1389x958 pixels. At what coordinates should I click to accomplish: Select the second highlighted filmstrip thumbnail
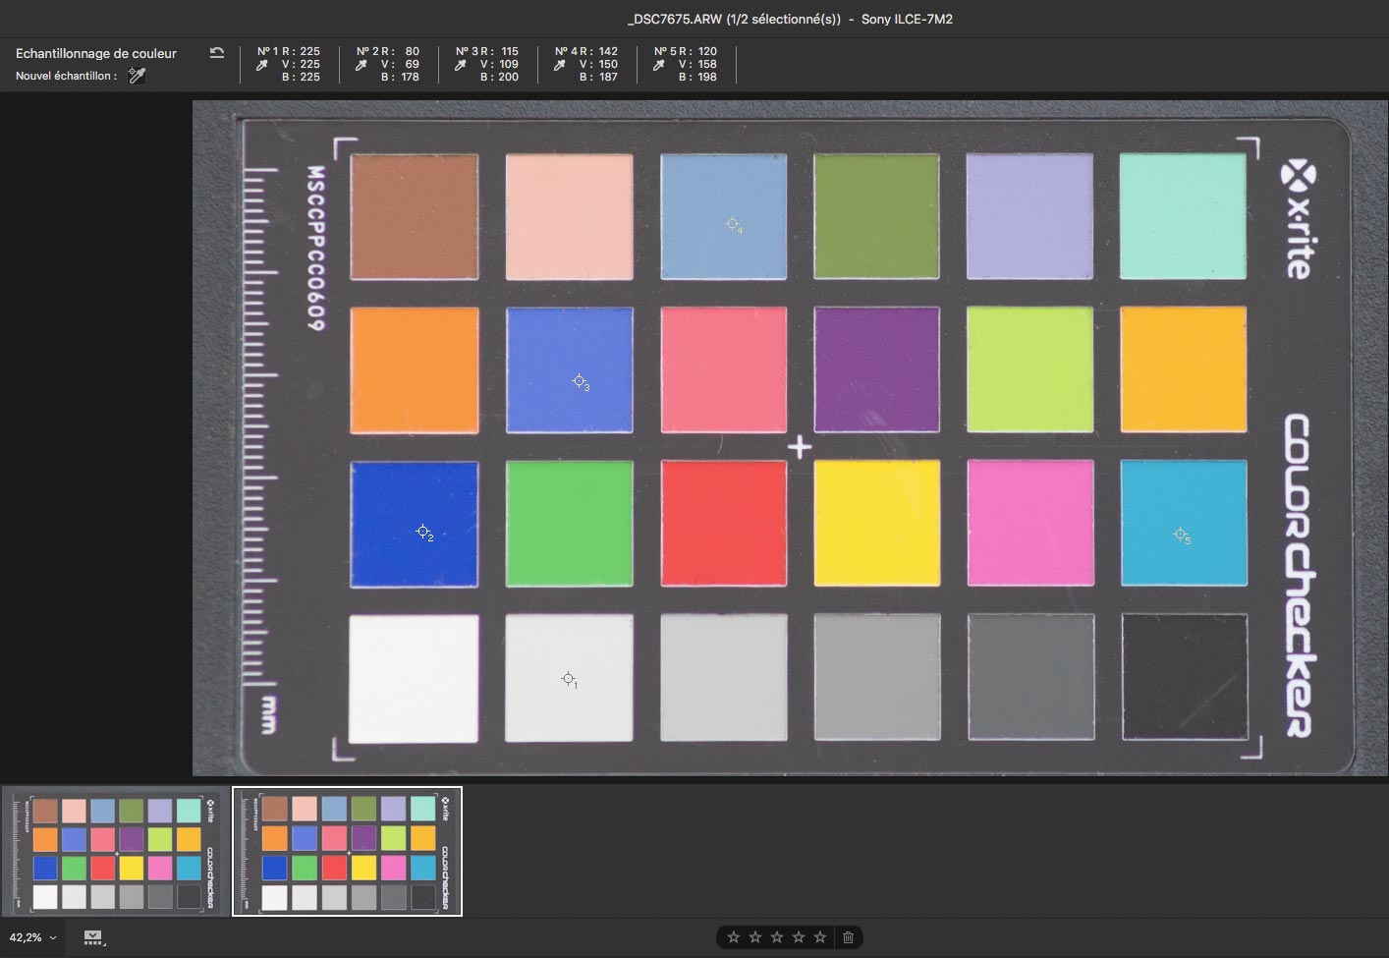pos(347,852)
